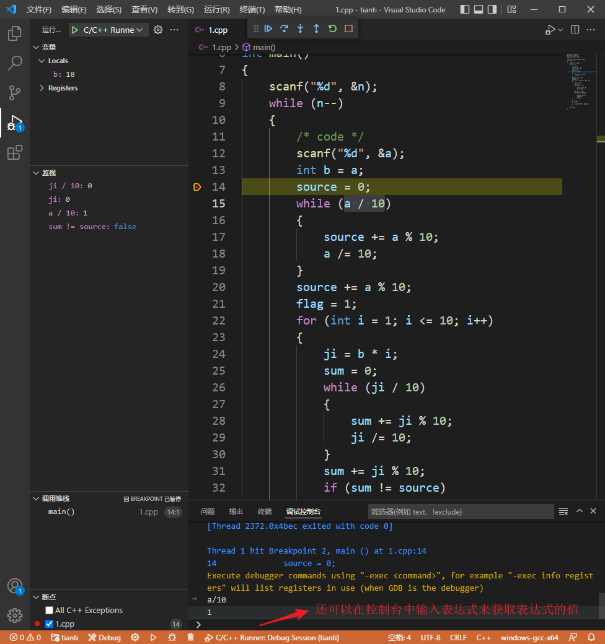Click Step Over in debug toolbar
The height and width of the screenshot is (644, 605).
pyautogui.click(x=285, y=28)
